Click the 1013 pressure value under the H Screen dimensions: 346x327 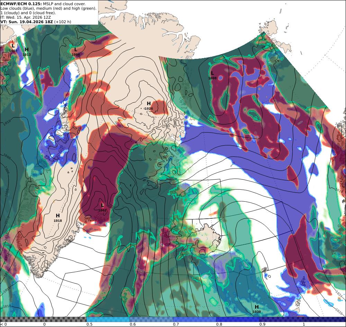point(27,55)
